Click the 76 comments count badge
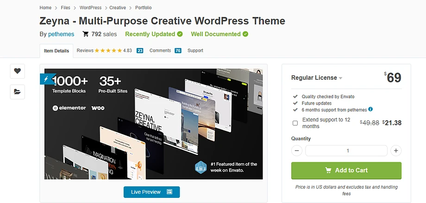The width and height of the screenshot is (426, 203). click(178, 50)
